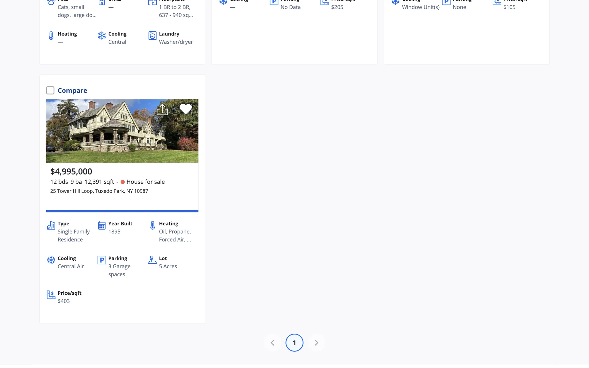The width and height of the screenshot is (589, 368).
Task: Click the Cooling snowflake icon by Central Air
Action: [51, 260]
